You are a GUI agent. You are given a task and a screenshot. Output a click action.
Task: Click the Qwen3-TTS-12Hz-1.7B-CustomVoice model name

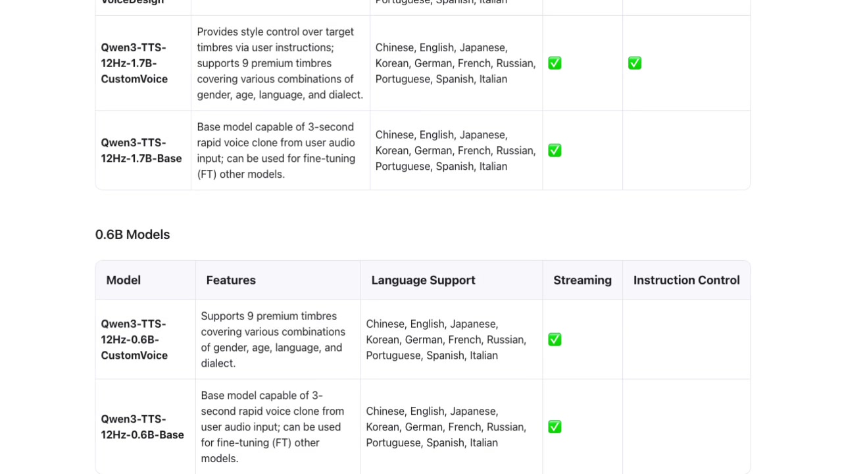(x=134, y=63)
